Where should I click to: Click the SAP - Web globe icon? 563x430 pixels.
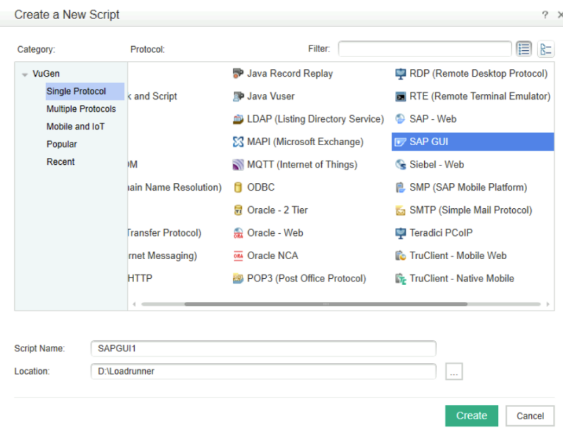(x=400, y=119)
